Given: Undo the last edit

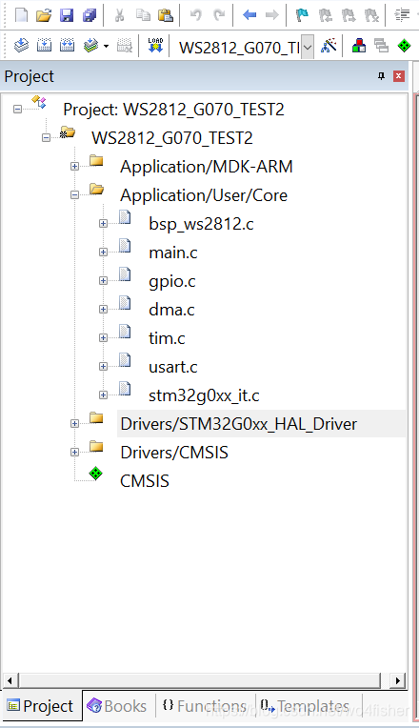Looking at the screenshot, I should click(195, 15).
